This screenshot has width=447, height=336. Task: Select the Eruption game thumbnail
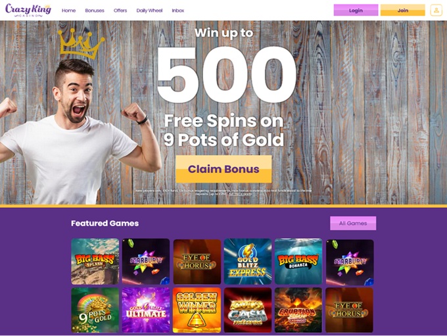click(298, 310)
